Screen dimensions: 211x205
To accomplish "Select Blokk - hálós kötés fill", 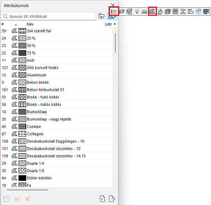I will (57, 104).
